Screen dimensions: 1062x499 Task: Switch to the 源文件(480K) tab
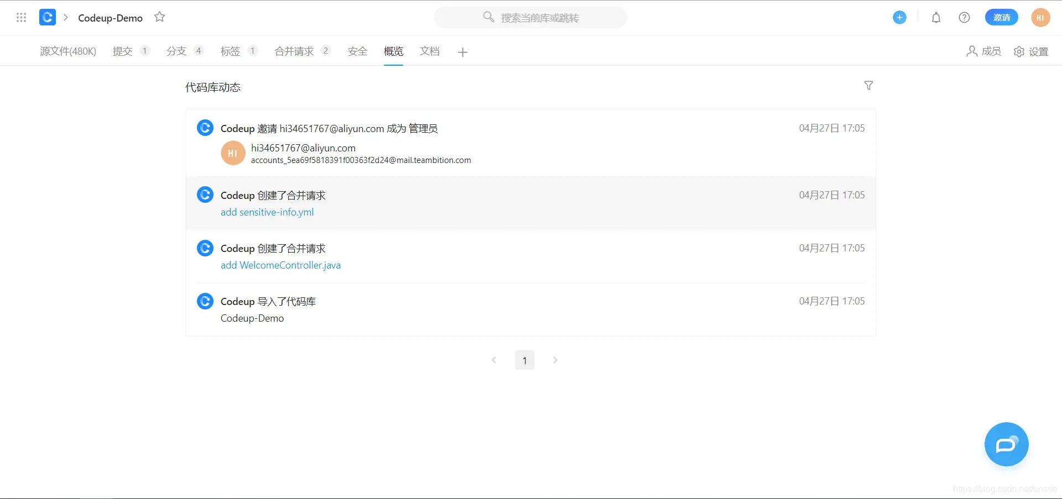click(67, 51)
